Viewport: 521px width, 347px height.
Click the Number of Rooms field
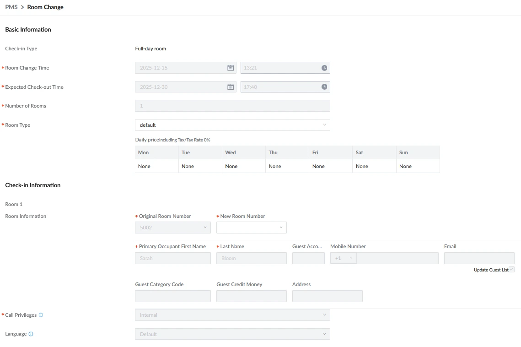232,106
